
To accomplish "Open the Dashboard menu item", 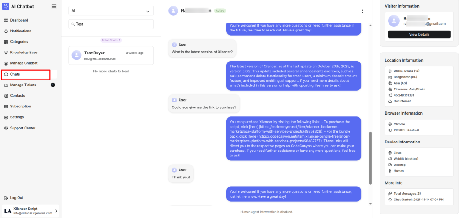I will [19, 20].
